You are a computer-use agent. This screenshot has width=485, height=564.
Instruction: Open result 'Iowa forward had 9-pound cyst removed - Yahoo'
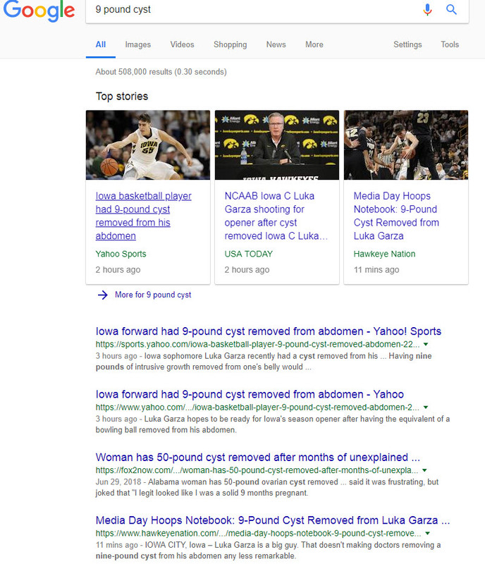250,394
